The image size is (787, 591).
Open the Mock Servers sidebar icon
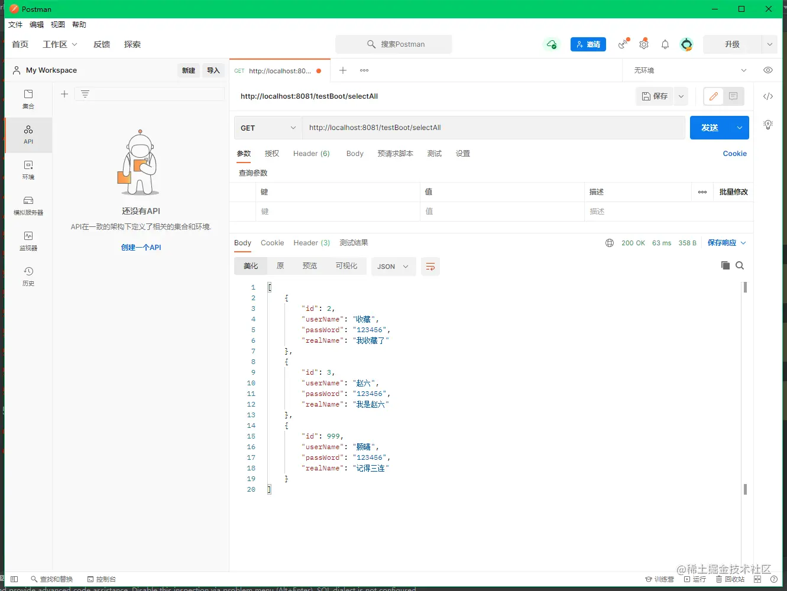(x=28, y=206)
